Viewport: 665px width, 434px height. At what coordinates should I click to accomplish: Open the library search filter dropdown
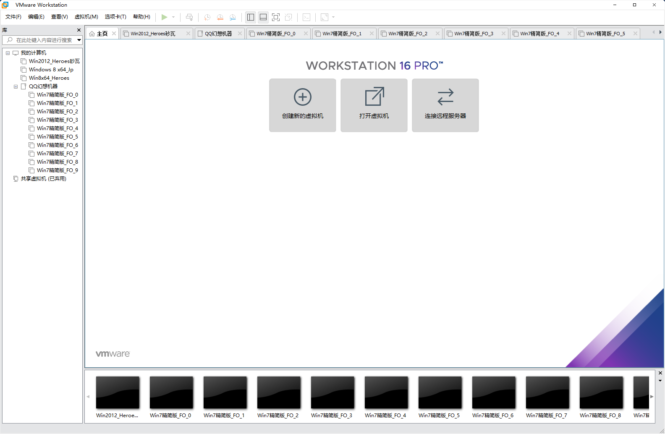pyautogui.click(x=79, y=40)
